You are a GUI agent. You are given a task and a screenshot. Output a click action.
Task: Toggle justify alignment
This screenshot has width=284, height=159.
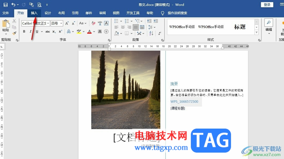coord(135,27)
